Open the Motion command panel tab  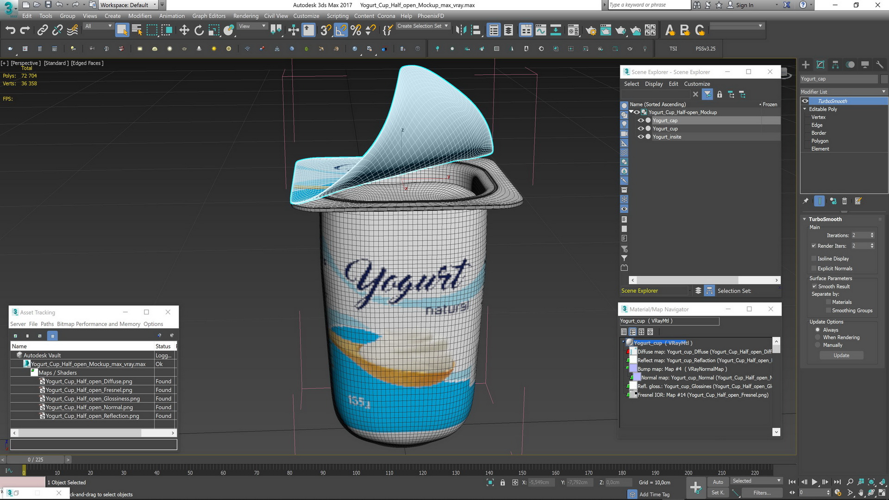click(850, 65)
